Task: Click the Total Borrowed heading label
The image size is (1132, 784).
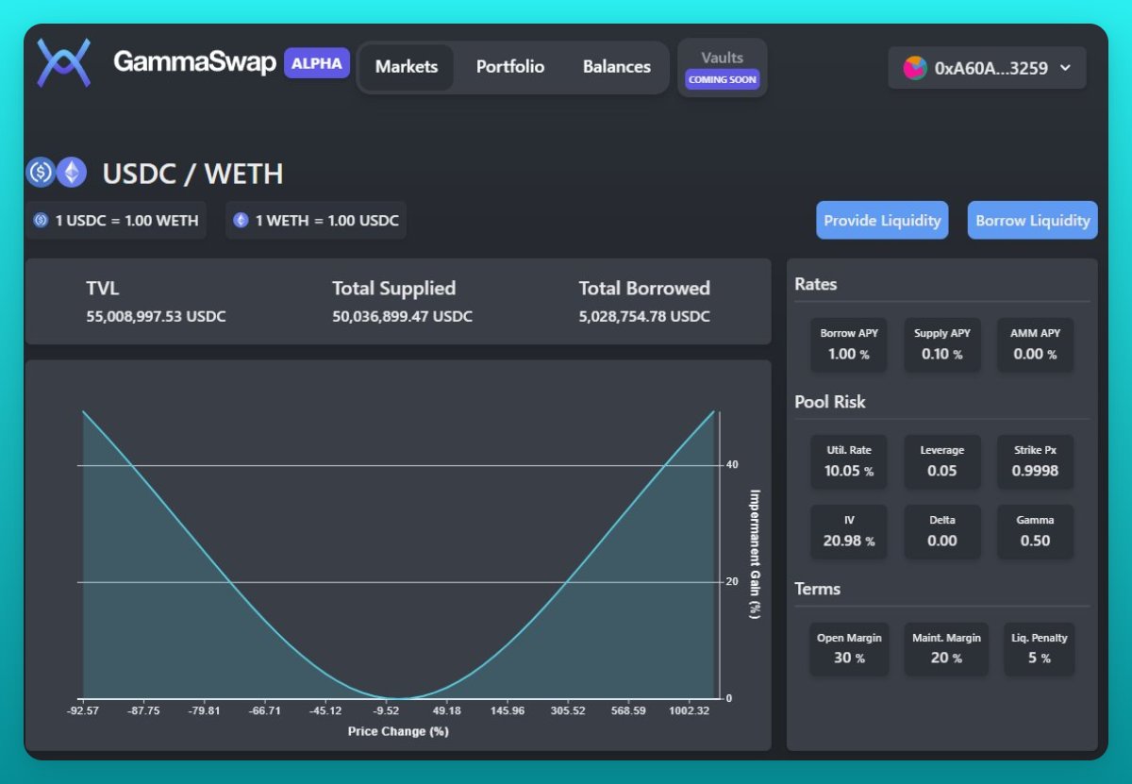Action: click(644, 289)
